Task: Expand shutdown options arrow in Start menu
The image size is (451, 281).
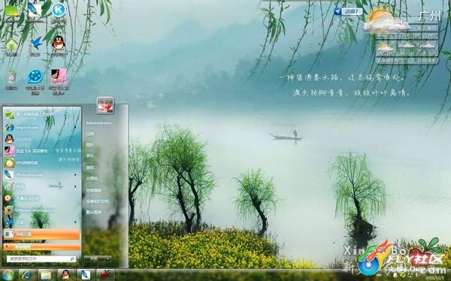Action: [108, 259]
